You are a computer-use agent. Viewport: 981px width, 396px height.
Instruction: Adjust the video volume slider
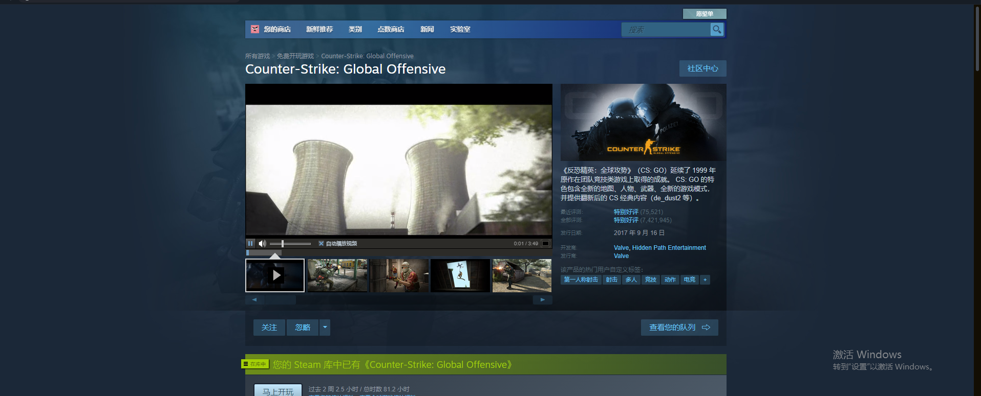[290, 244]
